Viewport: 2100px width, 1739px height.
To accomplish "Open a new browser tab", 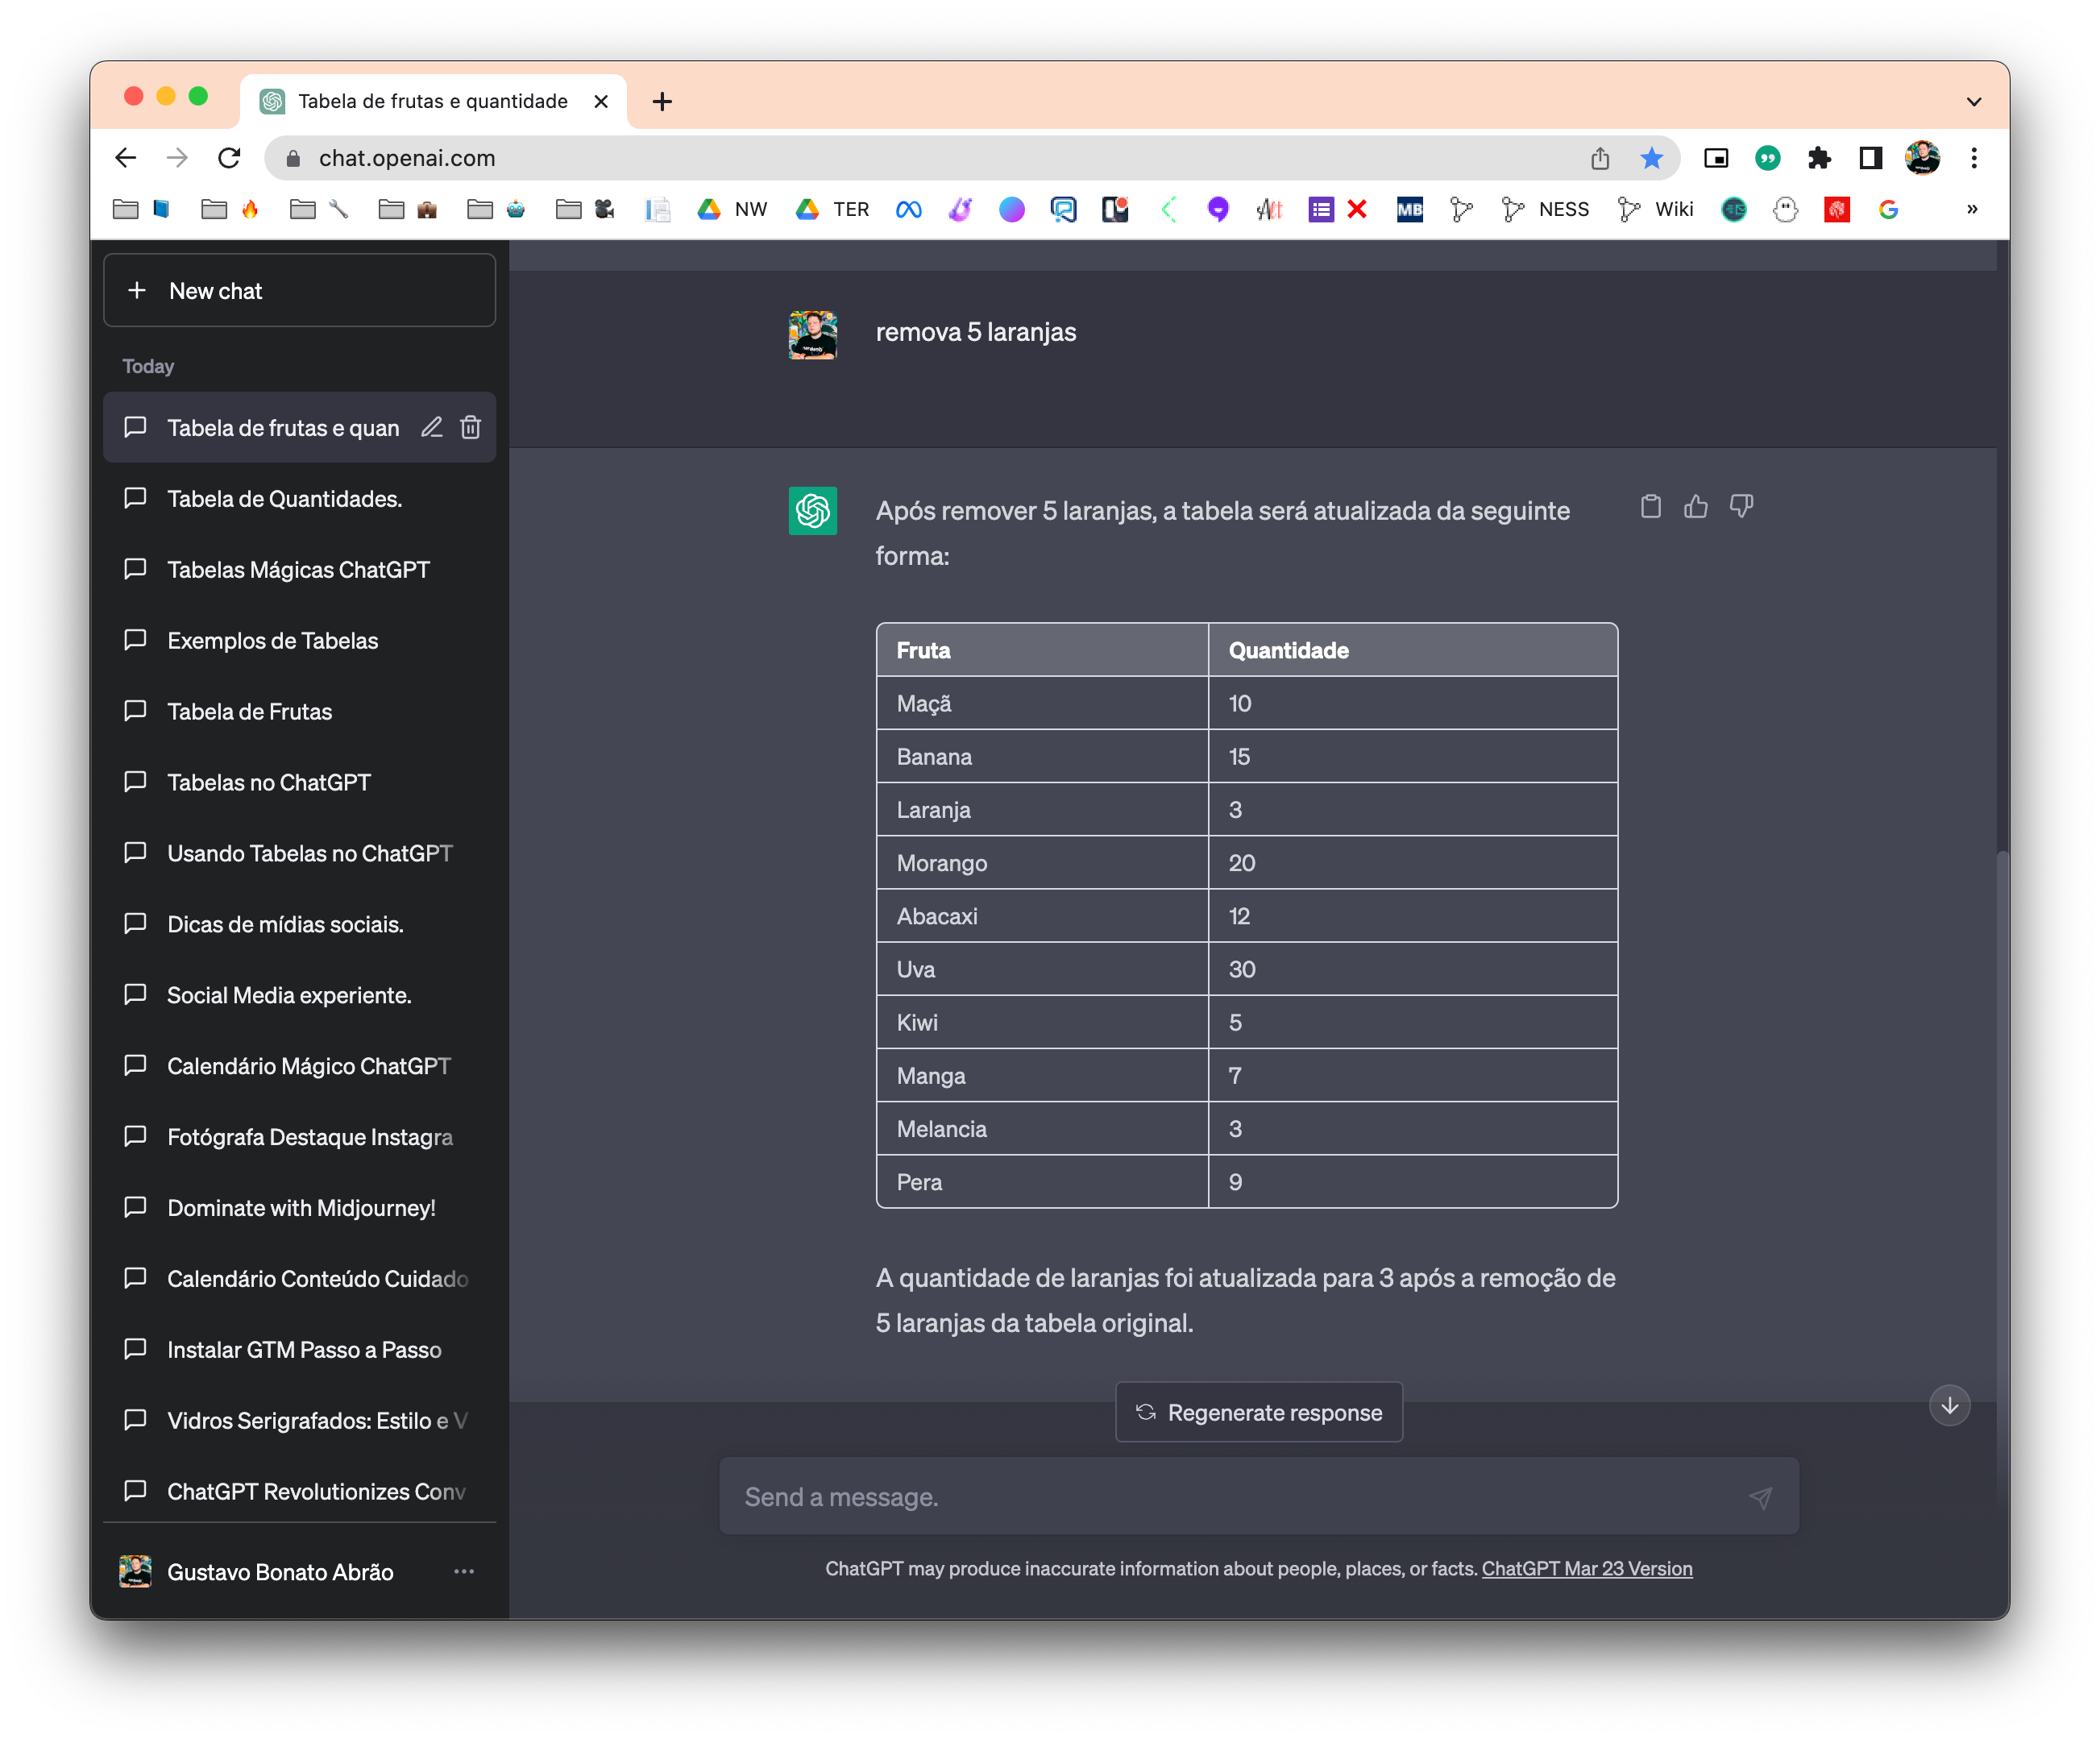I will [662, 101].
